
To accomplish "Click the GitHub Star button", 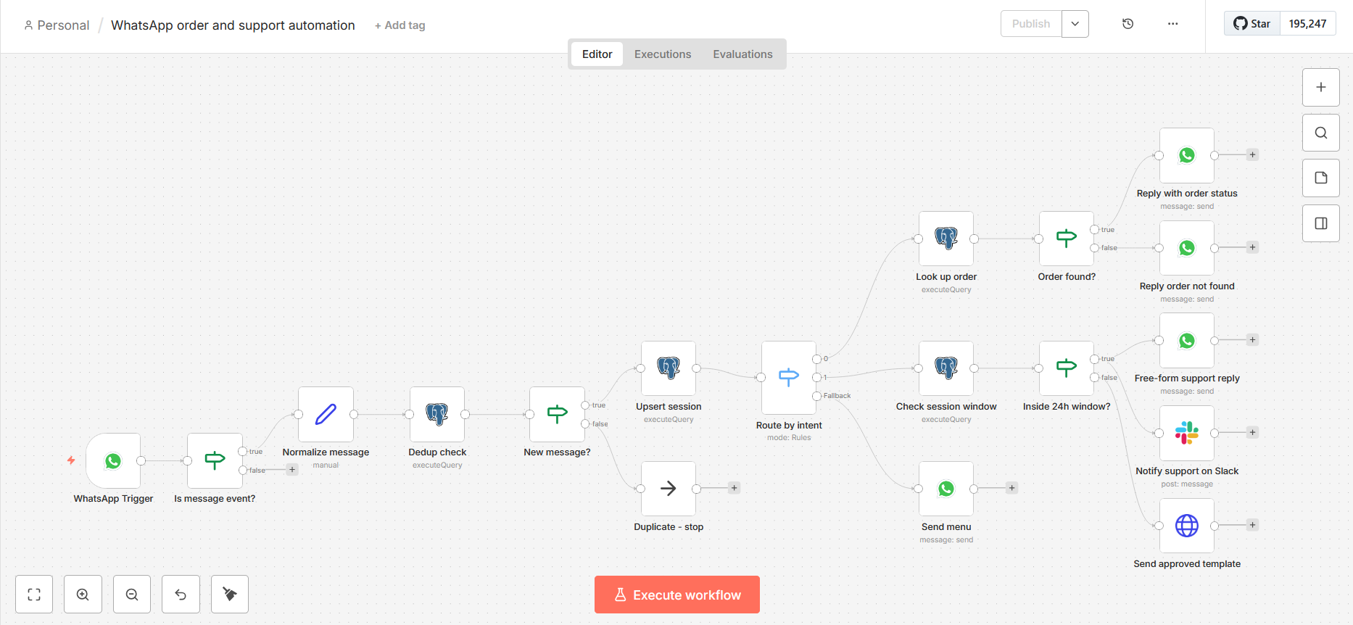I will (x=1252, y=24).
